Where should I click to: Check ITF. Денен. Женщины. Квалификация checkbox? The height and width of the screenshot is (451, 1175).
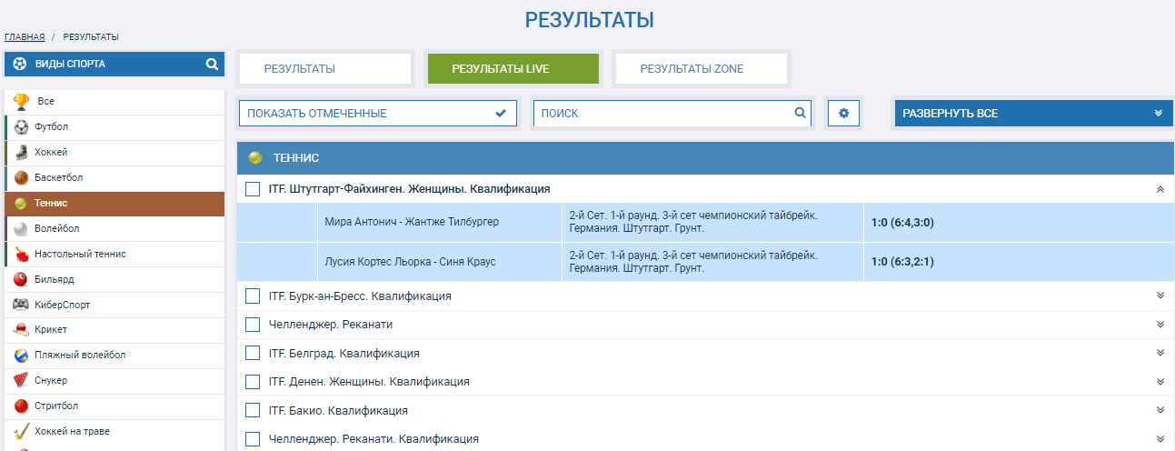pos(253,382)
